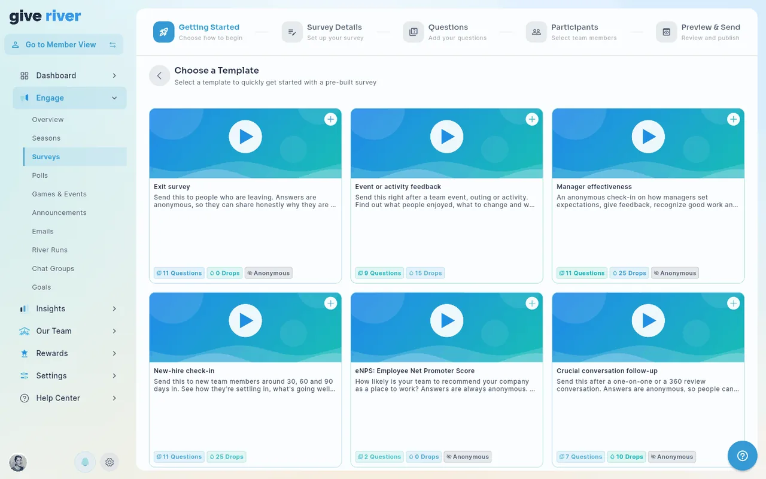The width and height of the screenshot is (766, 479).
Task: Click the Our Team people icon
Action: (25, 331)
